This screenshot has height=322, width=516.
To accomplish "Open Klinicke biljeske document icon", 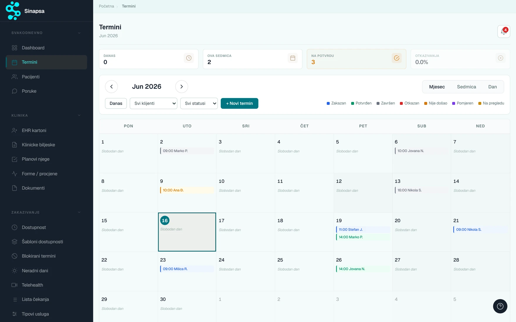I will [14, 145].
